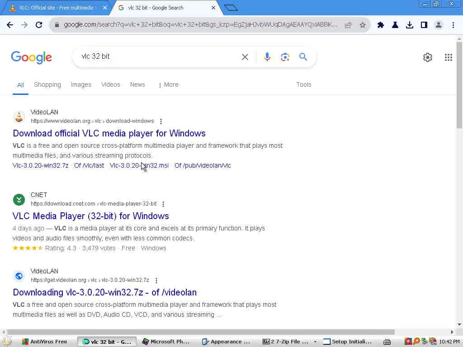The image size is (463, 347).
Task: Switch to Images results
Action: tap(81, 84)
